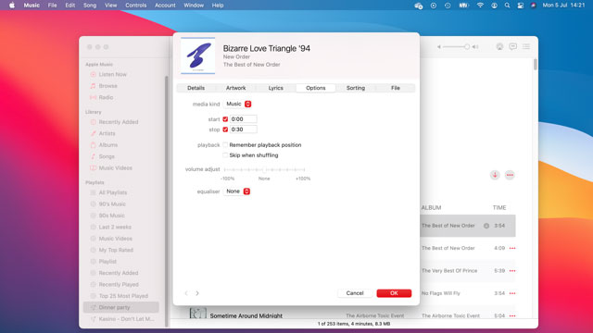Image resolution: width=593 pixels, height=333 pixels.
Task: Go to next song with right chevron
Action: 197,293
